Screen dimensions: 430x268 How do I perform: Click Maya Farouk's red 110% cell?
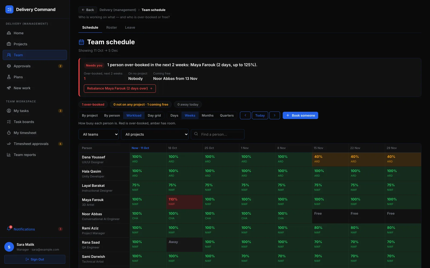coord(184,202)
